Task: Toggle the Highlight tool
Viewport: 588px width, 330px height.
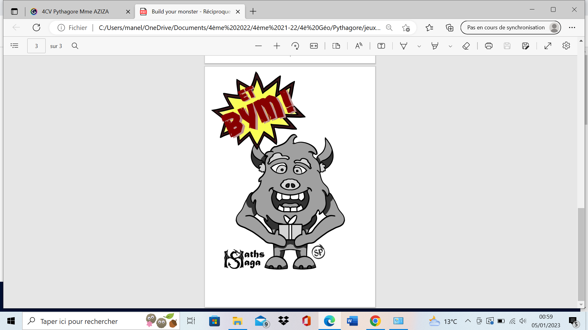Action: [x=435, y=46]
